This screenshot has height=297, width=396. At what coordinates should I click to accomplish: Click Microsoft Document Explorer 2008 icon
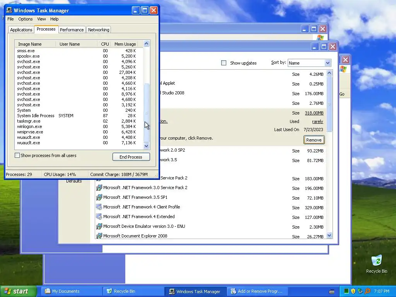(99, 236)
